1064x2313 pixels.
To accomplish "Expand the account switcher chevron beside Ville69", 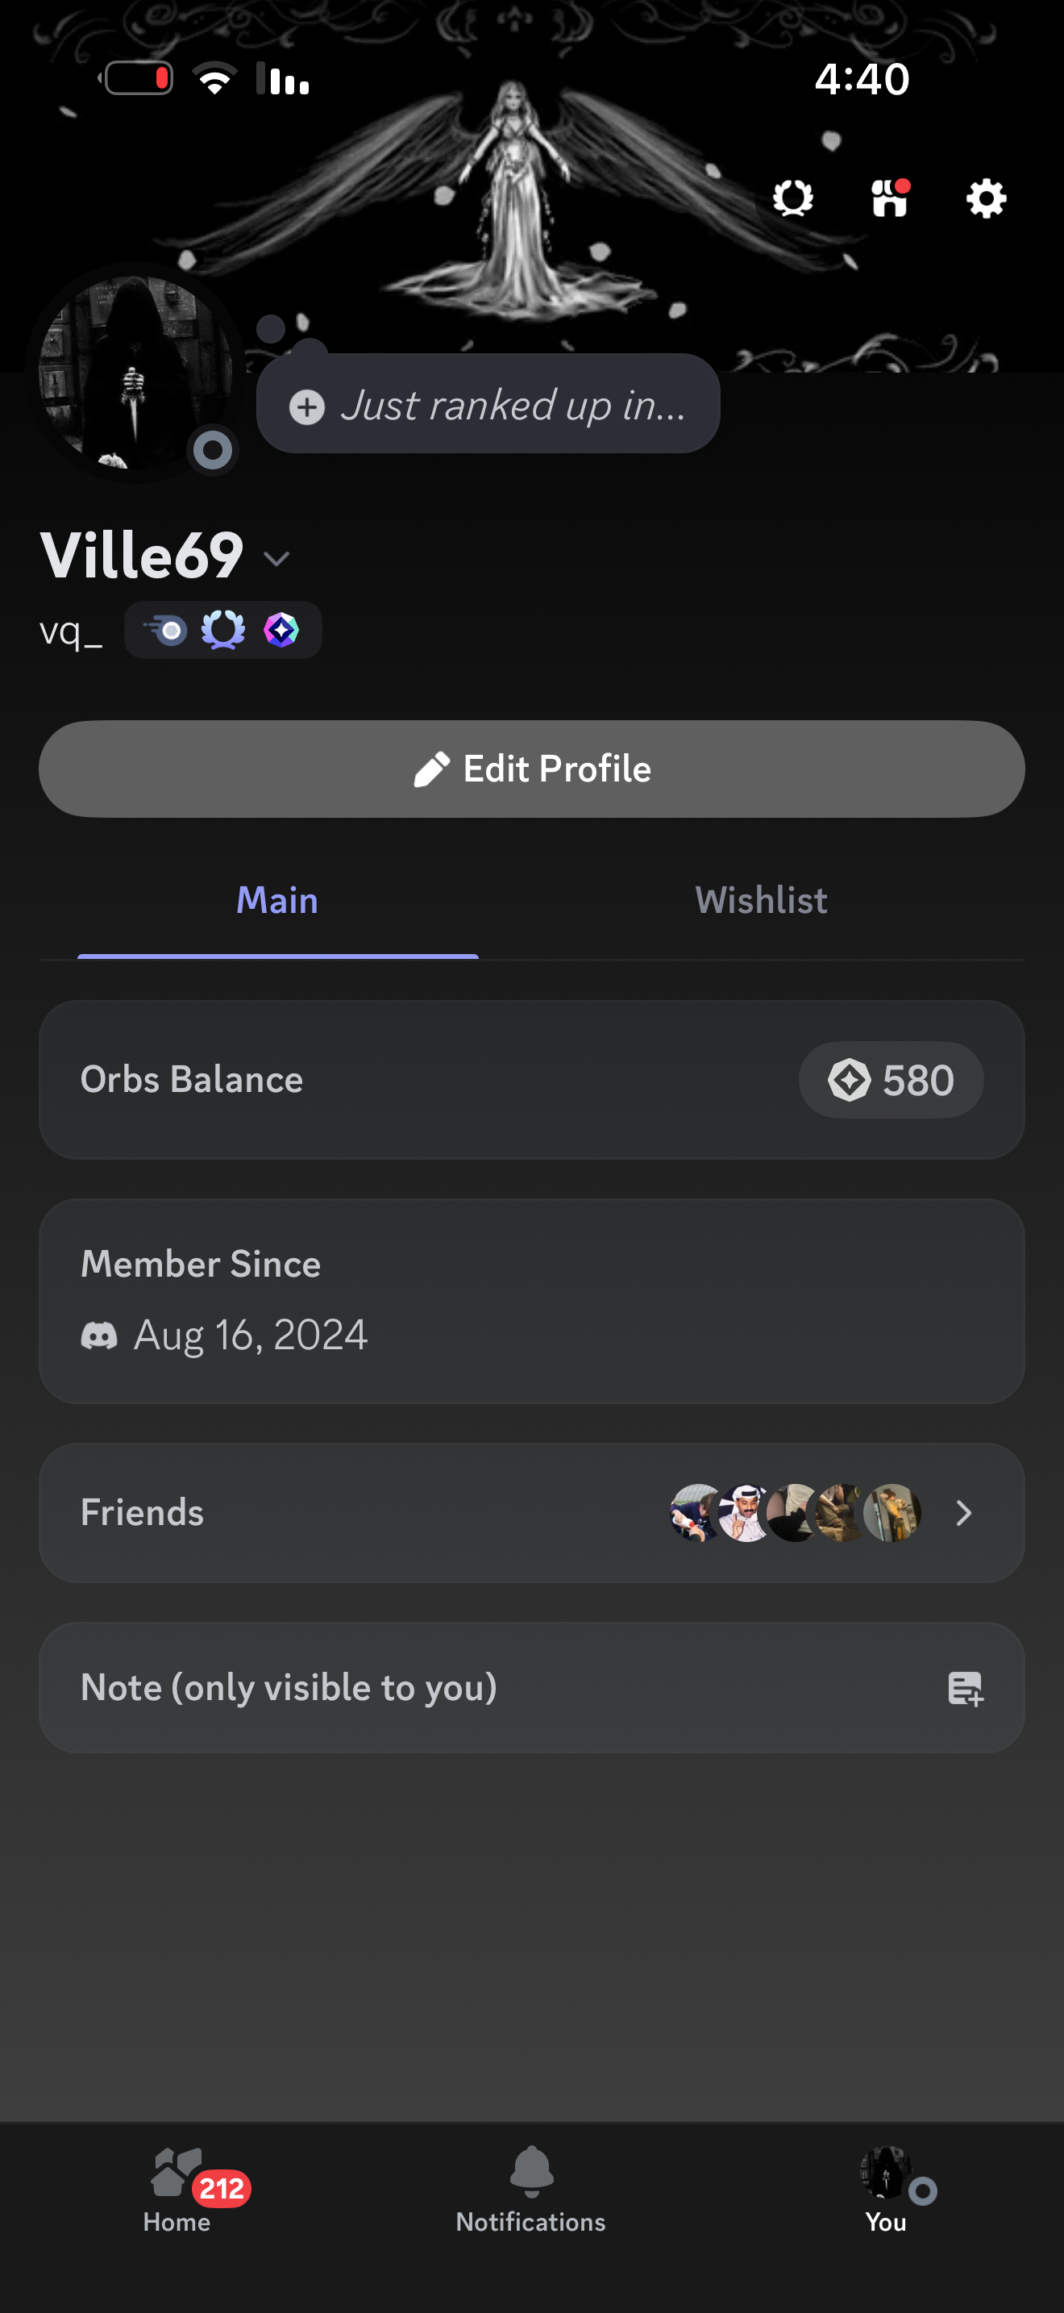I will (276, 559).
